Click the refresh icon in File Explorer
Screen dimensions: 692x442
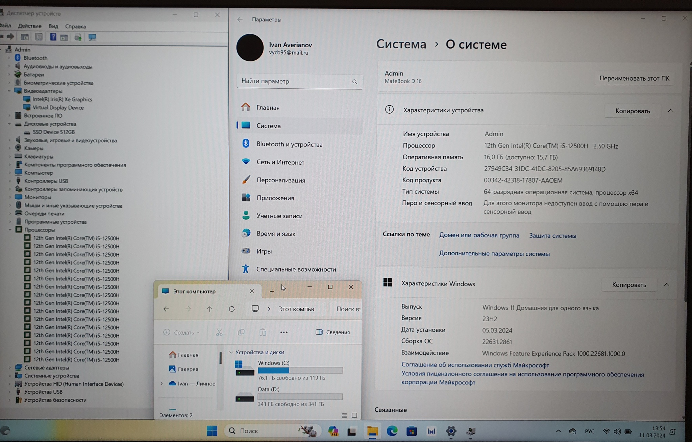(232, 309)
